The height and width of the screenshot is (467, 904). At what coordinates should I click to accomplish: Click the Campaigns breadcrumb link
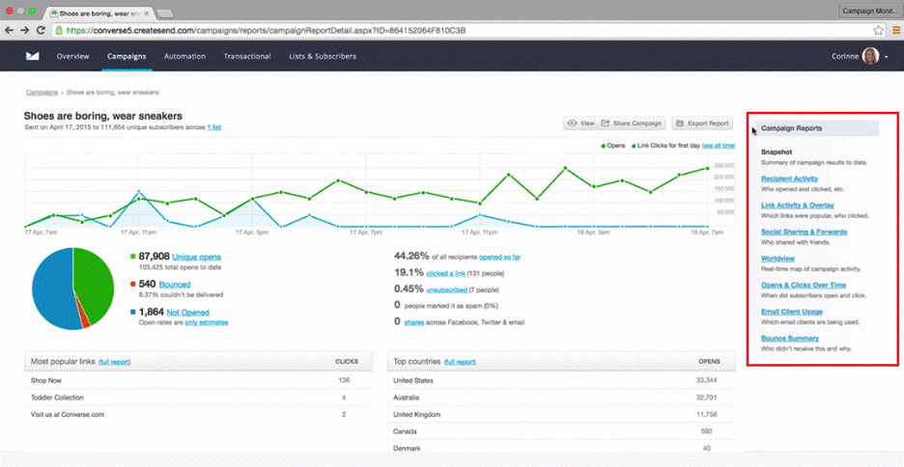click(x=42, y=93)
